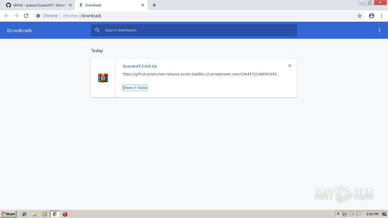Close the GitHub QuasarRAT tab
388x218 pixels.
tap(70, 5)
